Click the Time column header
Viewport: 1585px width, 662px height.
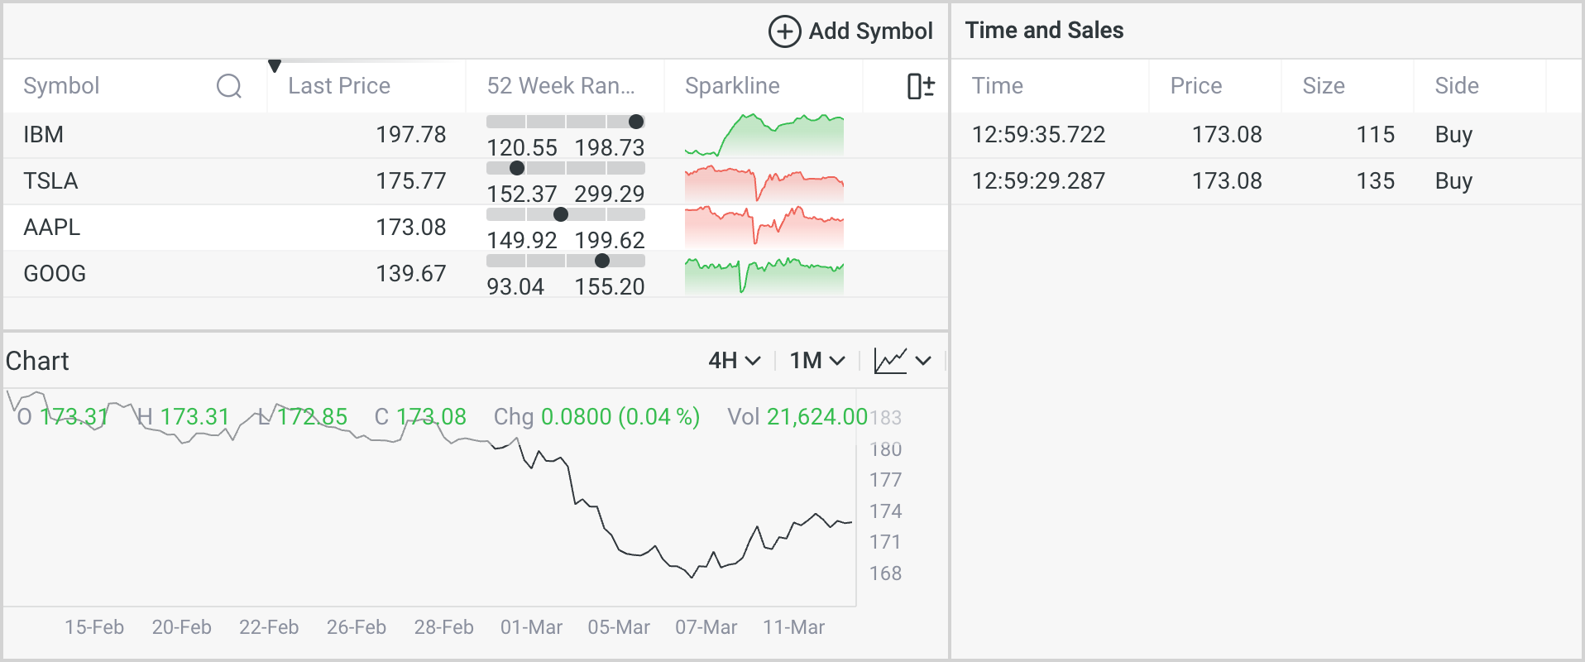[997, 86]
